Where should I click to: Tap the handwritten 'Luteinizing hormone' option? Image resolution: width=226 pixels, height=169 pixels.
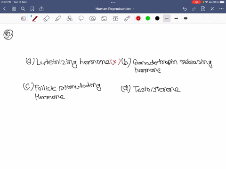coord(73,62)
